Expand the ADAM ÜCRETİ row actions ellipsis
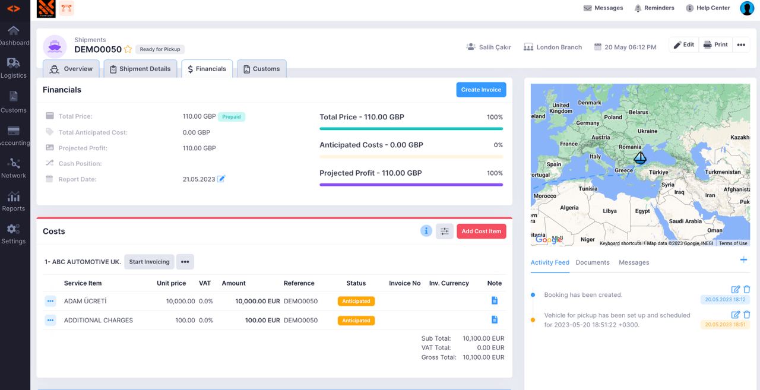Viewport: 760px width, 390px height. click(50, 301)
